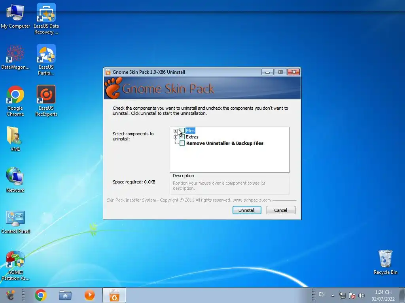Show hidden tray icons arrow
Screen dimensions: 405x303
coord(333,296)
